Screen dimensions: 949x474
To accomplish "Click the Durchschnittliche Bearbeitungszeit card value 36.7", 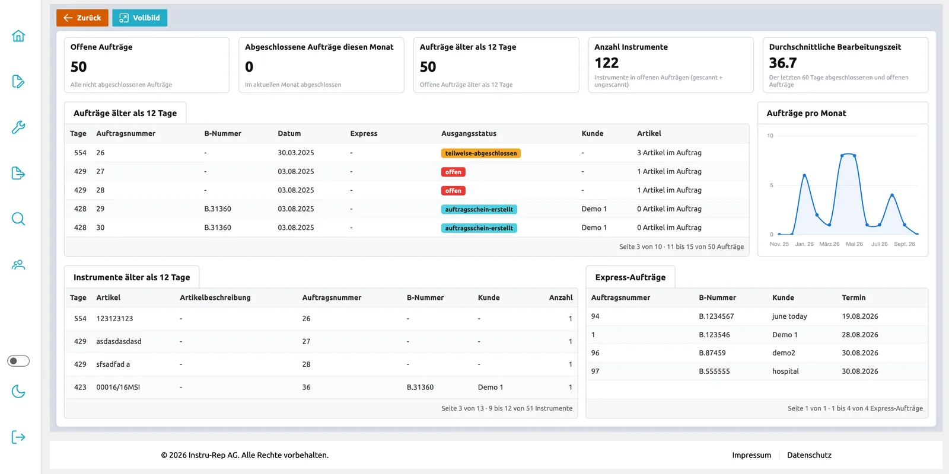I will tap(783, 63).
